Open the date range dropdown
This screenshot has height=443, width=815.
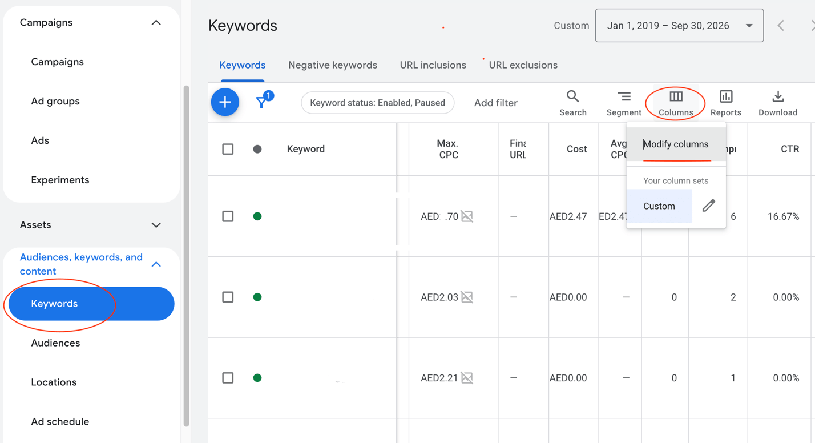coord(679,26)
